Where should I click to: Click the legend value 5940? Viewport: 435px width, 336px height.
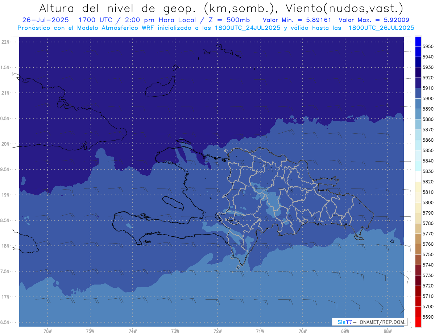pos(428,57)
